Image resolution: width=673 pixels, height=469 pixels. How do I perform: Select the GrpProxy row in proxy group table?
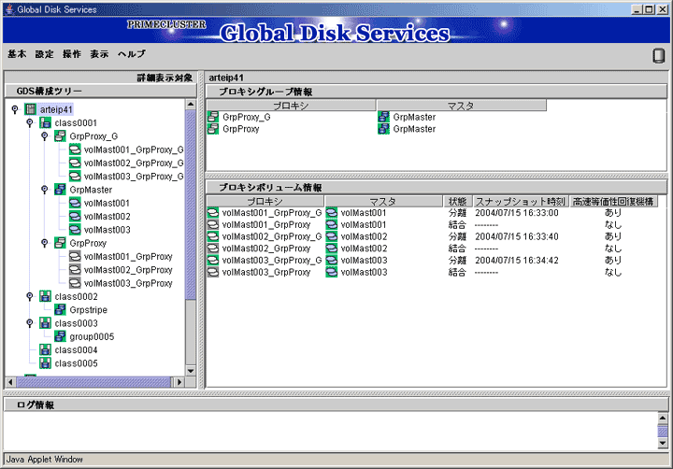[377, 129]
